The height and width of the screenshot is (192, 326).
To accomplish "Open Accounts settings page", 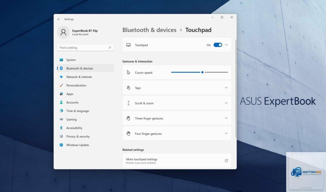I will tap(85, 102).
